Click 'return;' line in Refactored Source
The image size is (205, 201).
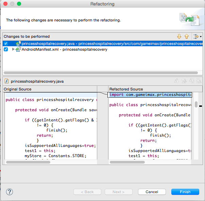(148, 140)
